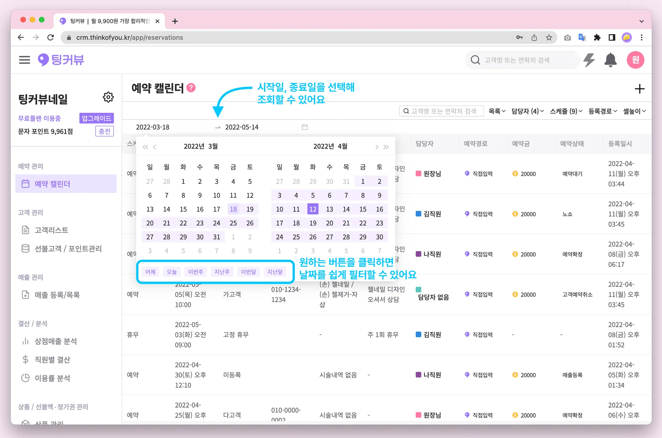Image resolution: width=662 pixels, height=438 pixels.
Task: Click the 업그레이드 button
Action: point(96,118)
